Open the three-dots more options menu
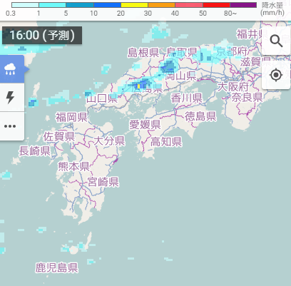The width and height of the screenshot is (291, 286). click(10, 126)
